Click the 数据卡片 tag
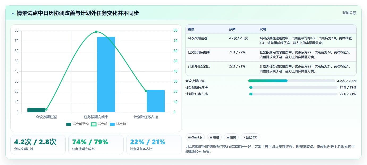This screenshot has width=367, height=165. (x=250, y=137)
